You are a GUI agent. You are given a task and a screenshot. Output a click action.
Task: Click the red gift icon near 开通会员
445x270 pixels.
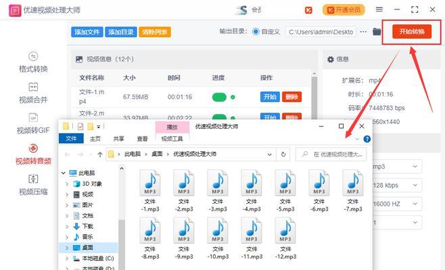308,10
